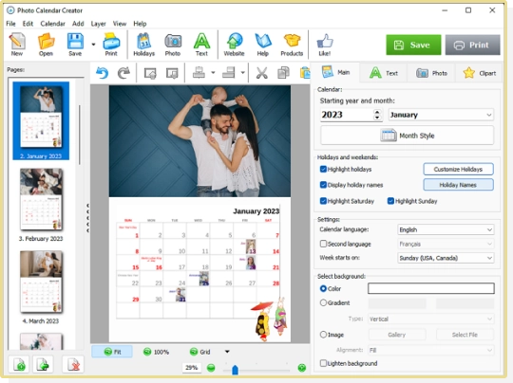Click the Paste clipboard icon

coord(305,72)
